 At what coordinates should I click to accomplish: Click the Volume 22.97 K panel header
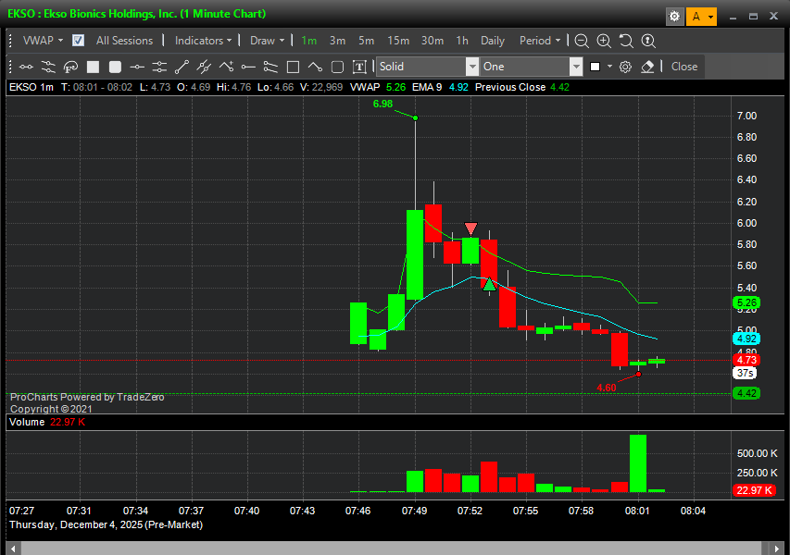point(47,422)
